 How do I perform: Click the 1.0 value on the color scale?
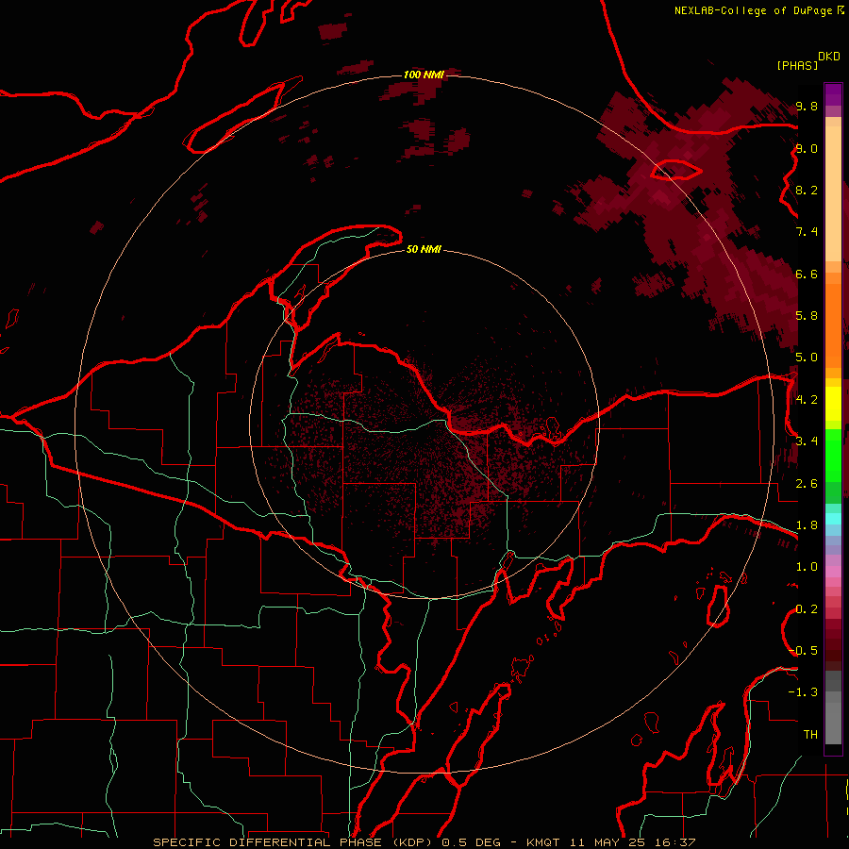click(807, 567)
